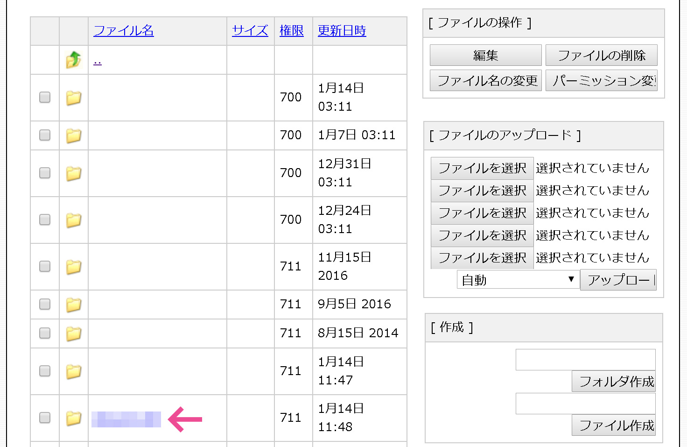Sort the list by 更新日時 header
Screen dimensions: 687x447
coord(342,31)
